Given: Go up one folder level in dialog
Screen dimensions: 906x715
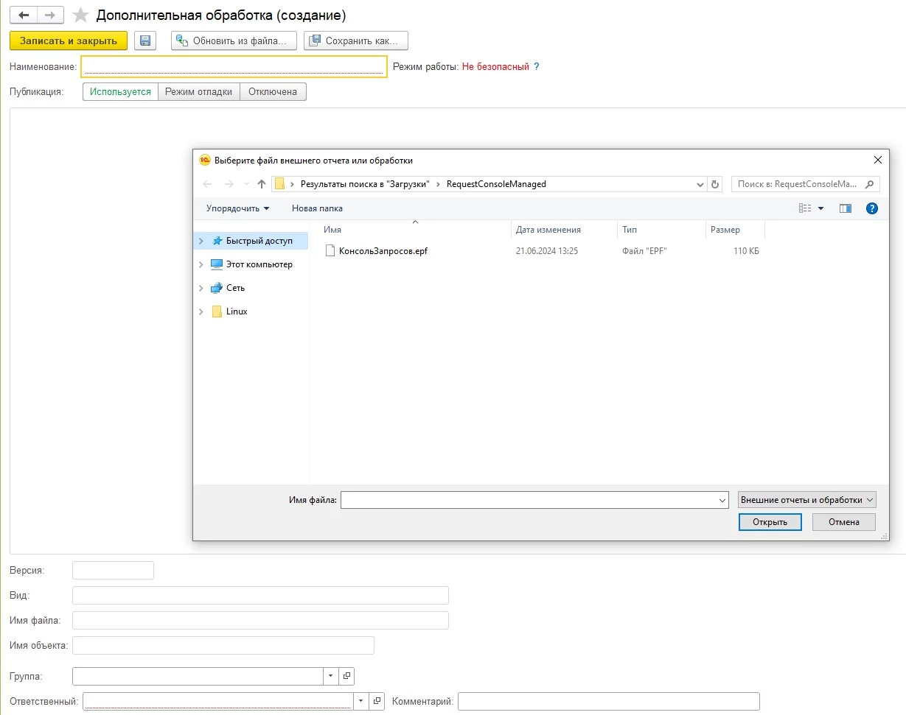Looking at the screenshot, I should point(262,184).
